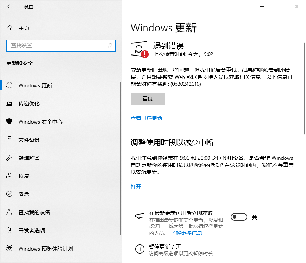
Task: Click the 查找我的设备 find-my-device icon
Action: click(9, 212)
